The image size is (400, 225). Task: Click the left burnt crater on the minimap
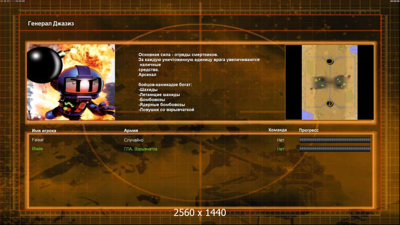319,83
